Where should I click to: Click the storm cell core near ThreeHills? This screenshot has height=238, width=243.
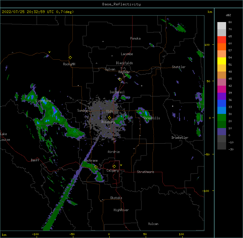pyautogui.click(x=140, y=113)
